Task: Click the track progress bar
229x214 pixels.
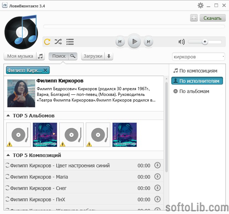Action: pos(134,27)
